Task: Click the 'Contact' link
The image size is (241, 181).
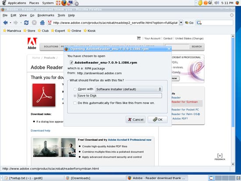Action: pyautogui.click(x=168, y=38)
